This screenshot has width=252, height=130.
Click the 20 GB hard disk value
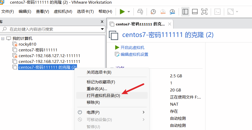point(176,90)
